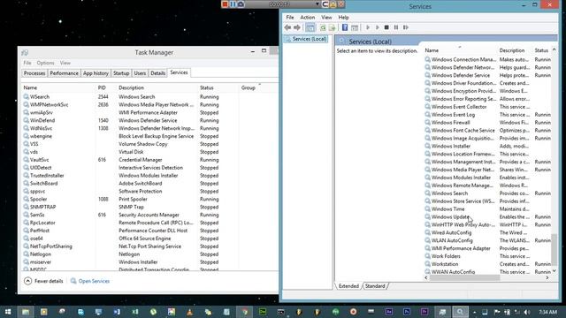Open File Explorer from the taskbar
This screenshot has height=318, width=566.
tap(26, 312)
